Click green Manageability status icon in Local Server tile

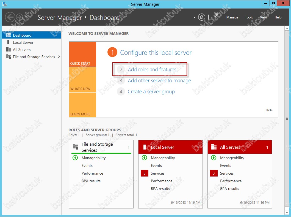(144, 158)
